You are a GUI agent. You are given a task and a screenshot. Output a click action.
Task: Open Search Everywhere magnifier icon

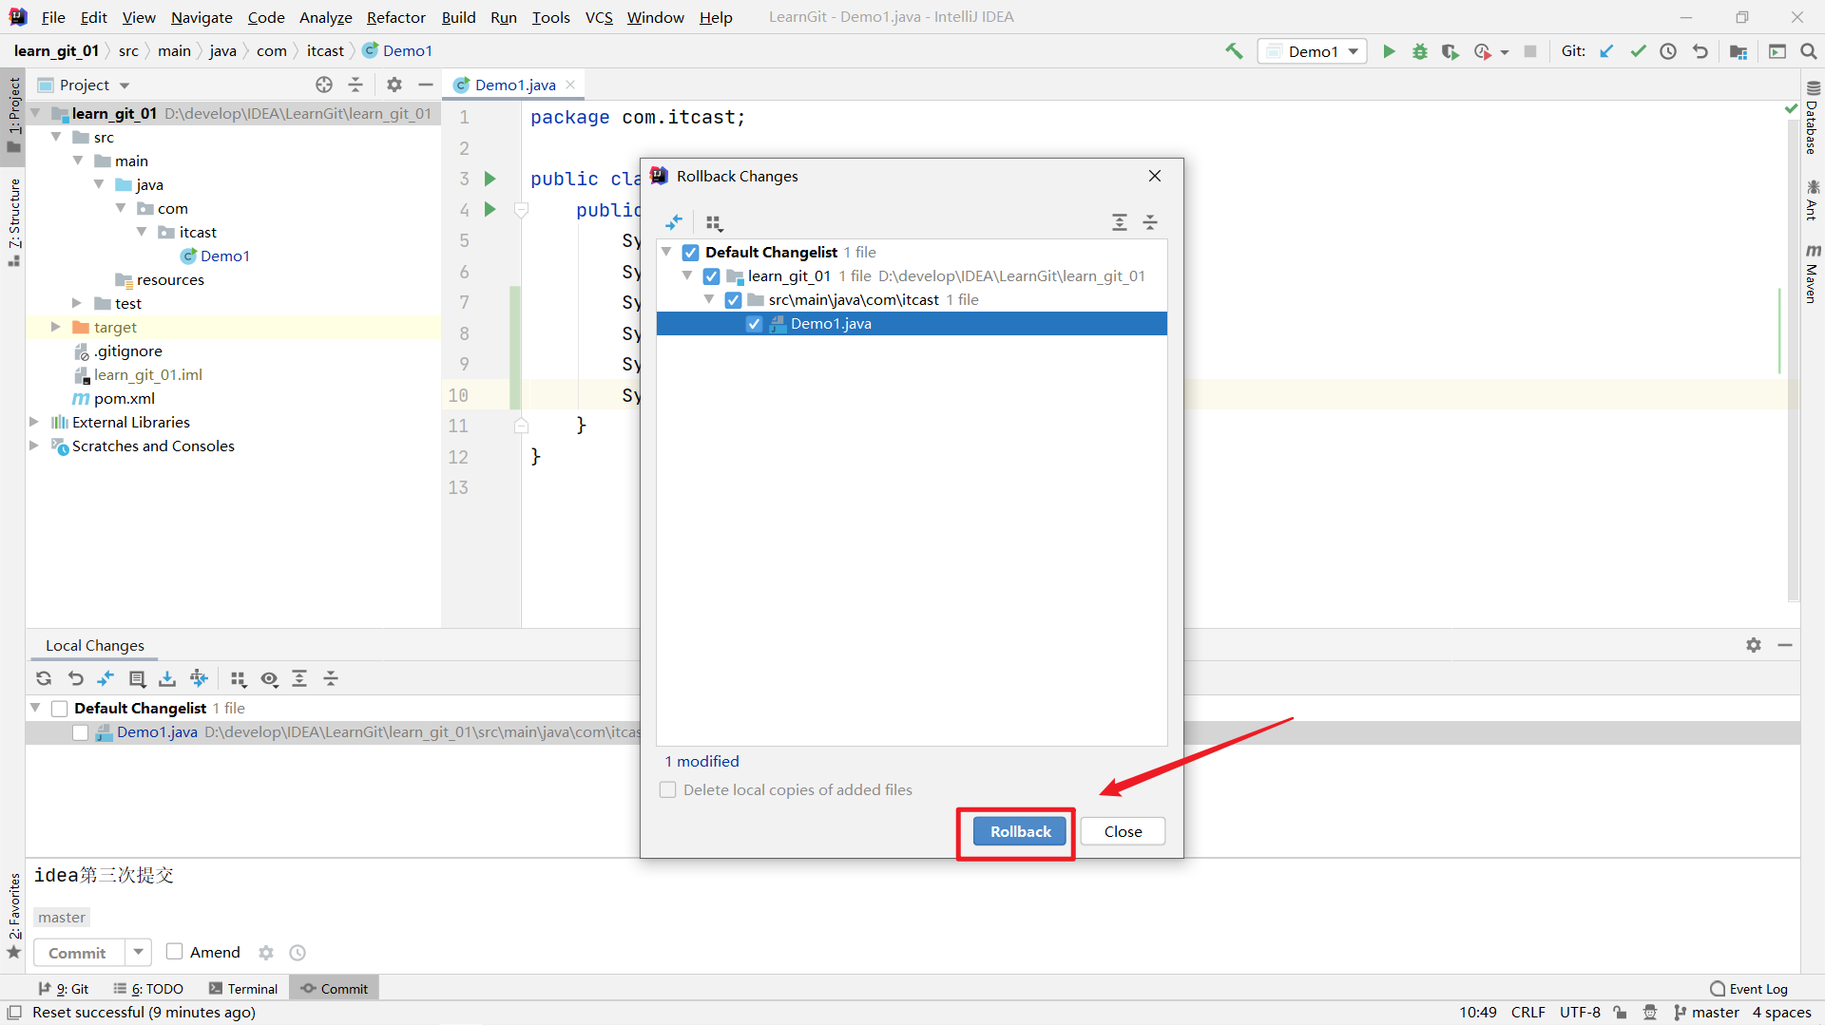coord(1809,51)
